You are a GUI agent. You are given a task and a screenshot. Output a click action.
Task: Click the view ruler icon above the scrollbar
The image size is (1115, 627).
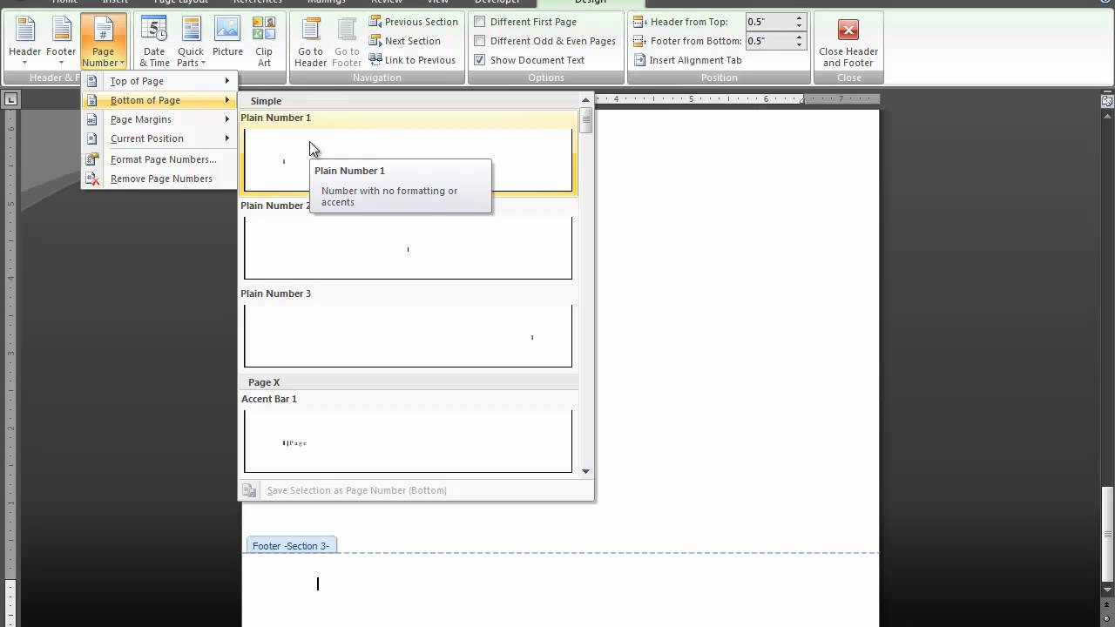1107,100
